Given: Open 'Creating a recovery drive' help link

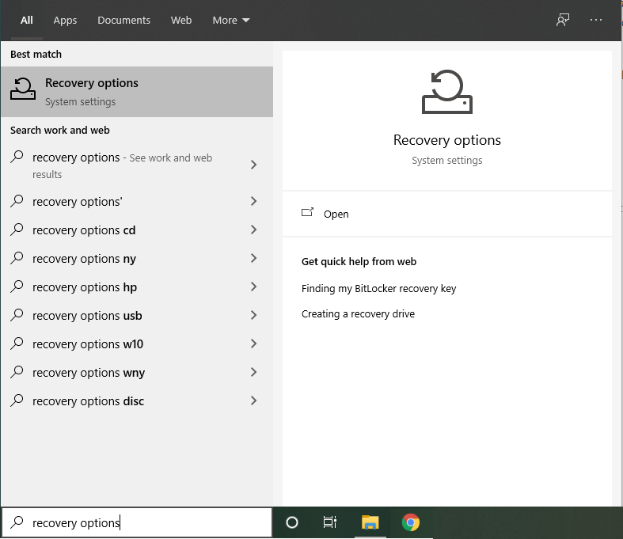Looking at the screenshot, I should tap(358, 314).
